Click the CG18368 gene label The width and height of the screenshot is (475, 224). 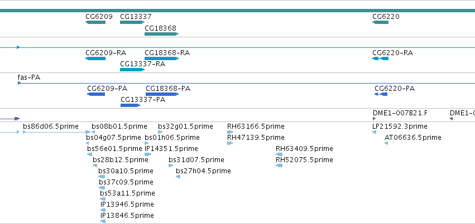coord(161,28)
